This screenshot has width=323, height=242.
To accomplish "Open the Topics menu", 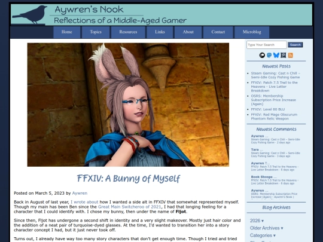I will click(x=96, y=32).
